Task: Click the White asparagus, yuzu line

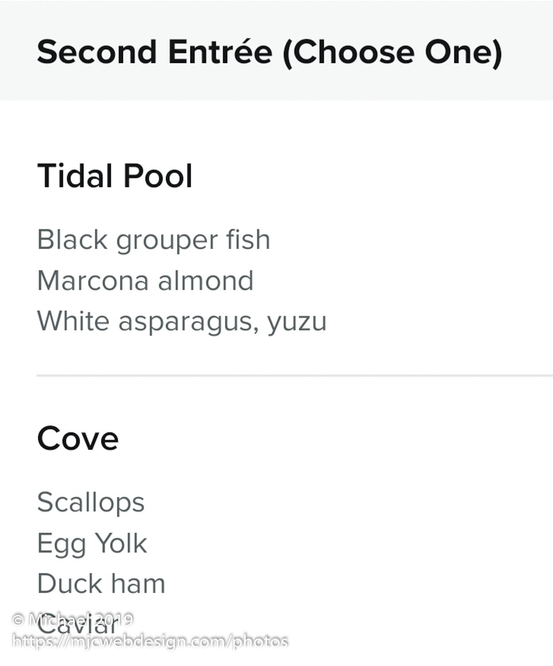Action: click(182, 322)
